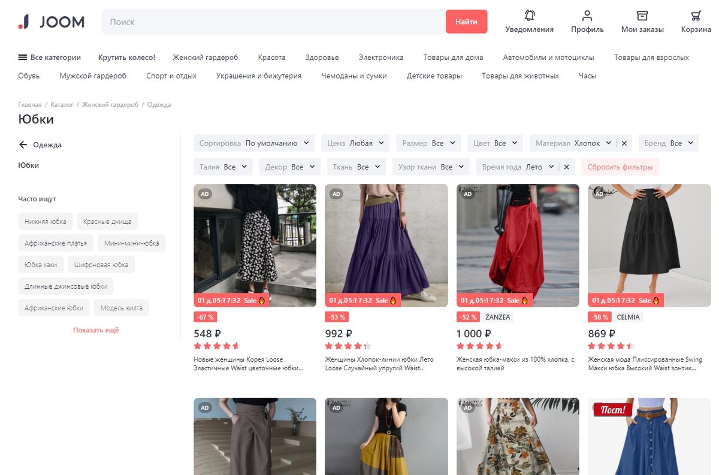Image resolution: width=719 pixels, height=475 pixels.
Task: Open the Цвет dropdown
Action: point(495,143)
